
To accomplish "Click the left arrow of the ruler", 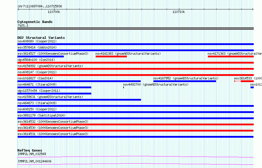I will (18, 9).
